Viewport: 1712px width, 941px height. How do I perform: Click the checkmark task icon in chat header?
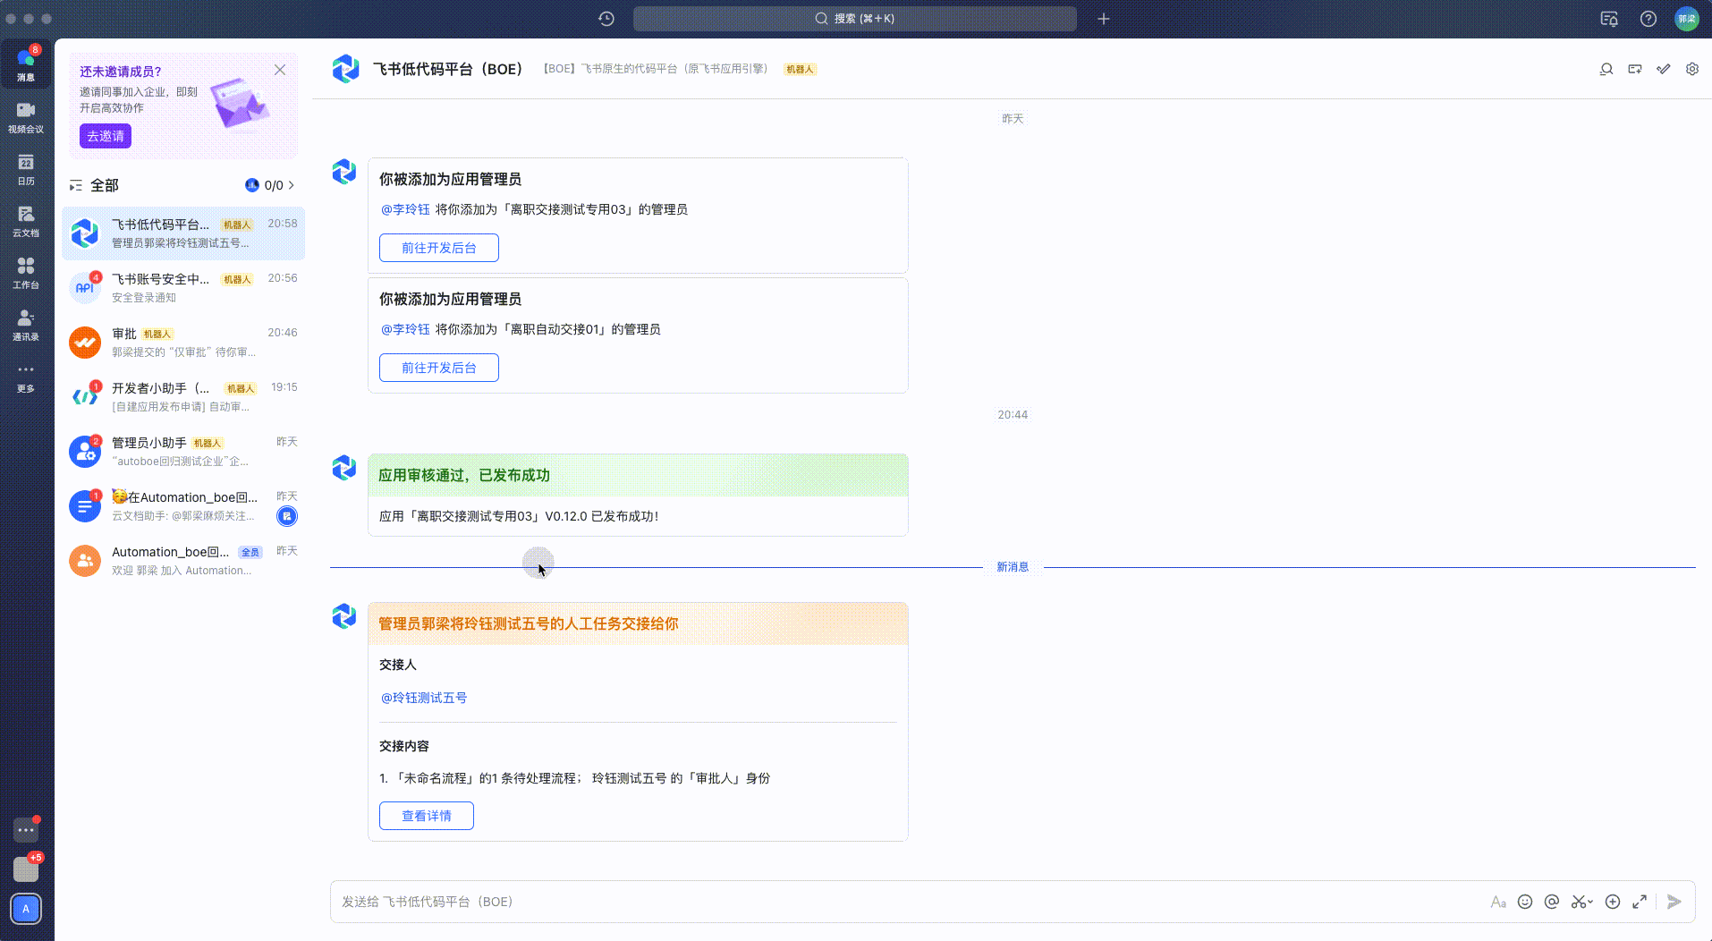(x=1664, y=69)
